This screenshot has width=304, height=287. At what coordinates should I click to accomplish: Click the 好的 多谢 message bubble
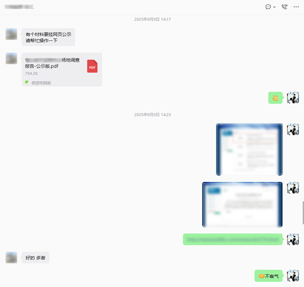click(x=35, y=258)
